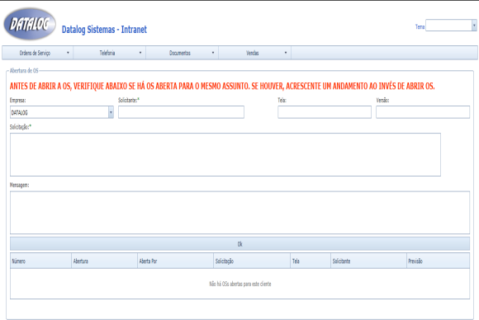The image size is (479, 320).
Task: Click the Datalog logo image
Action: [x=30, y=24]
